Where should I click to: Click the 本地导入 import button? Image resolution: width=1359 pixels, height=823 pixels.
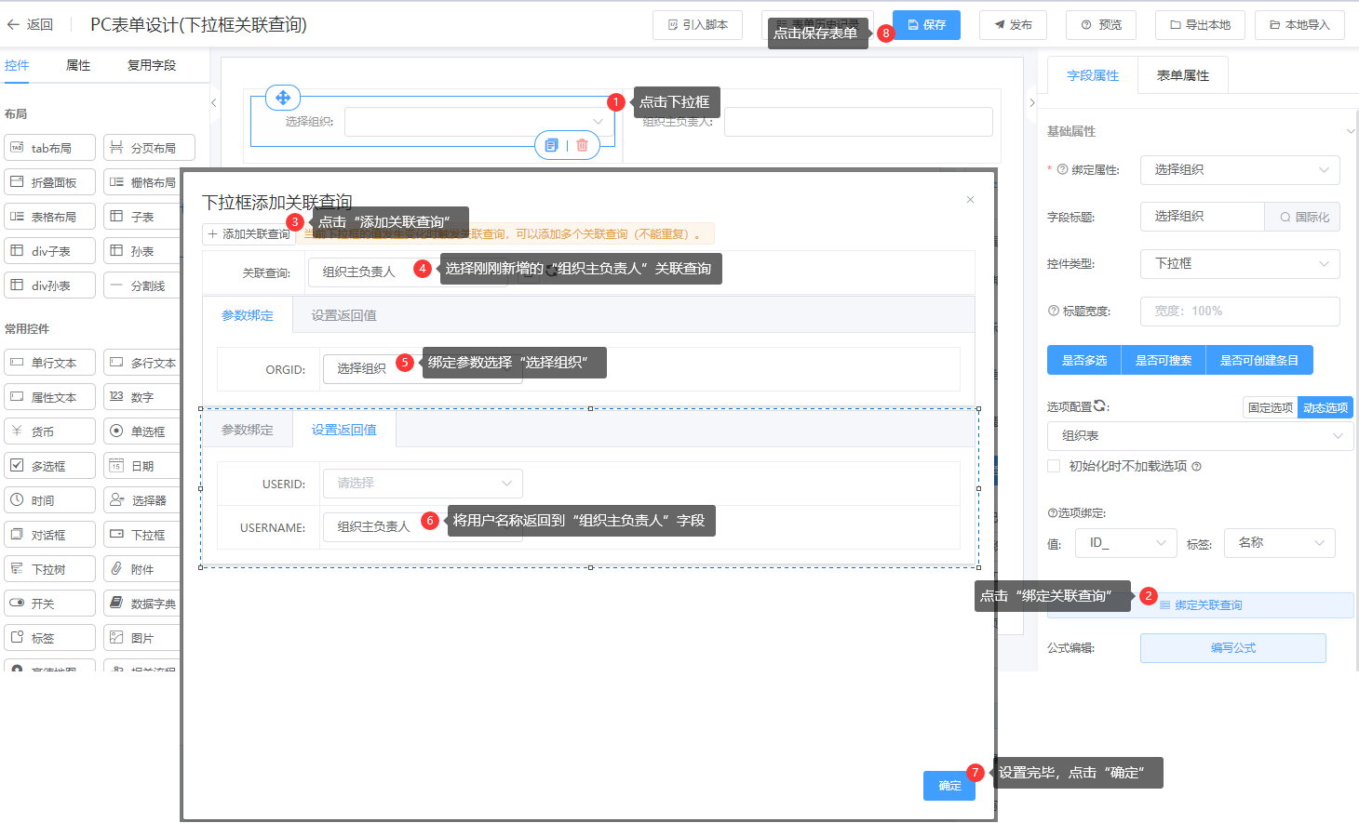[x=1299, y=25]
